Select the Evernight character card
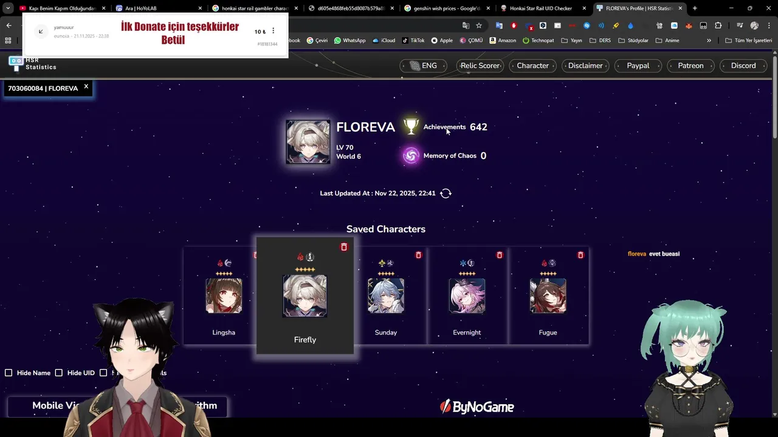The width and height of the screenshot is (778, 437). click(x=467, y=296)
